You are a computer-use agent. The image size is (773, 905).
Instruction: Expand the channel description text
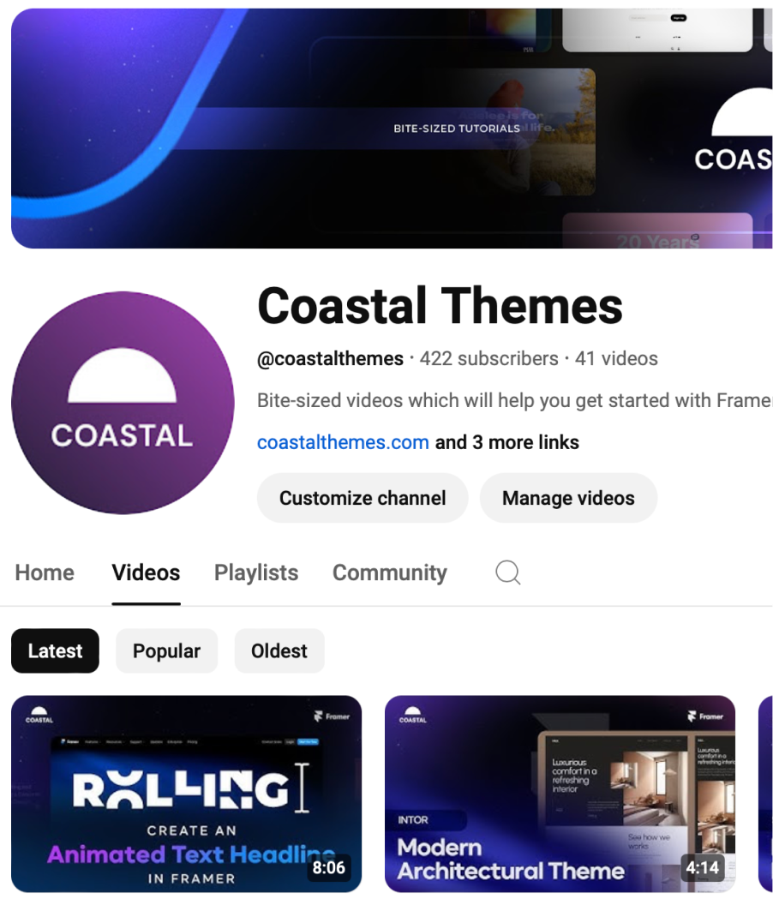[x=514, y=400]
